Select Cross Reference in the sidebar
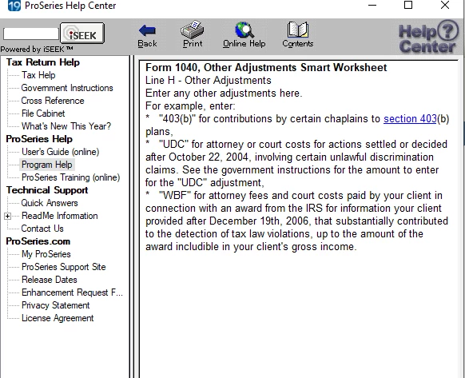 [53, 101]
